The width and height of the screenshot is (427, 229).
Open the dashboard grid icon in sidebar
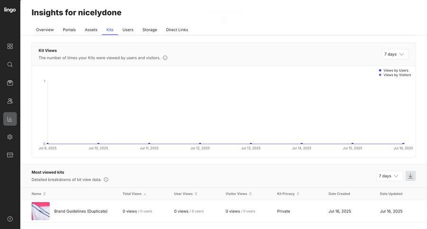click(10, 46)
